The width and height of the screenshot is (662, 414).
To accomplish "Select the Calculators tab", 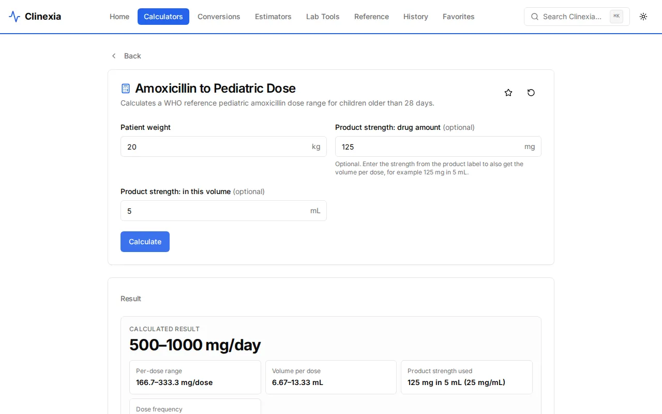I will [163, 17].
